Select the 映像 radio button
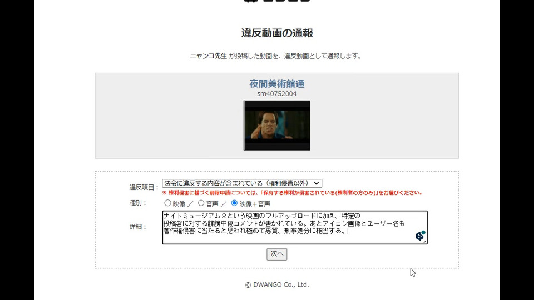The width and height of the screenshot is (534, 300). [x=167, y=203]
